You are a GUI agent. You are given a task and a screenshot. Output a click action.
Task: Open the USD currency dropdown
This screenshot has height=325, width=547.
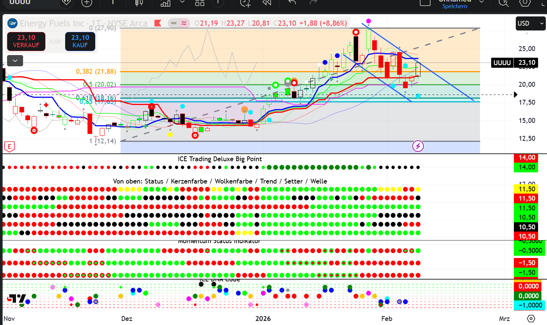tap(530, 23)
